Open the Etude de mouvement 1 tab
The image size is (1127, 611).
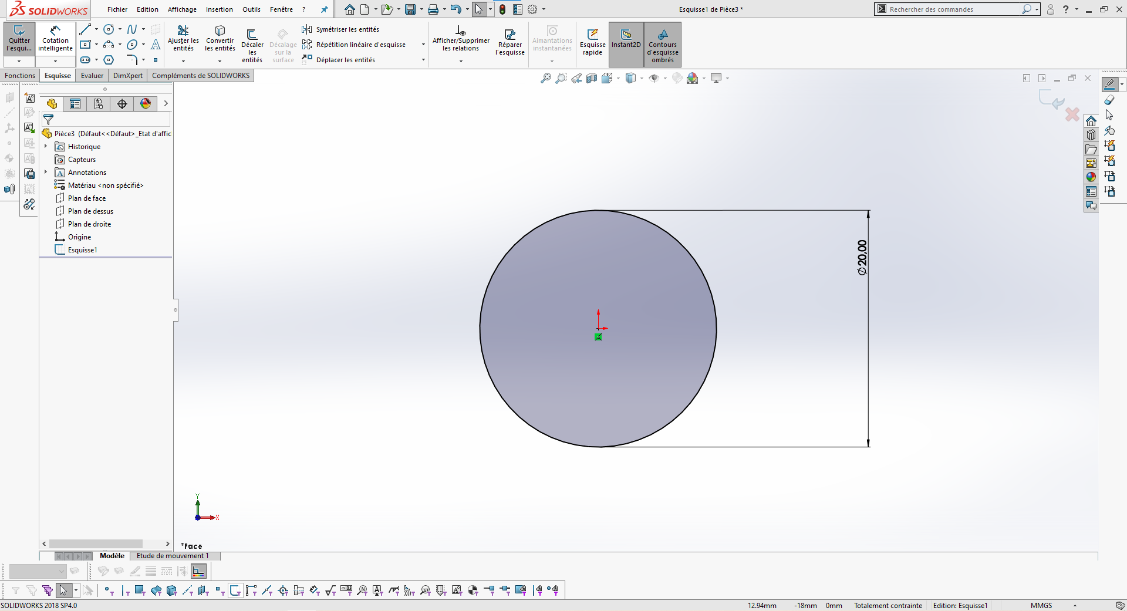(x=173, y=556)
